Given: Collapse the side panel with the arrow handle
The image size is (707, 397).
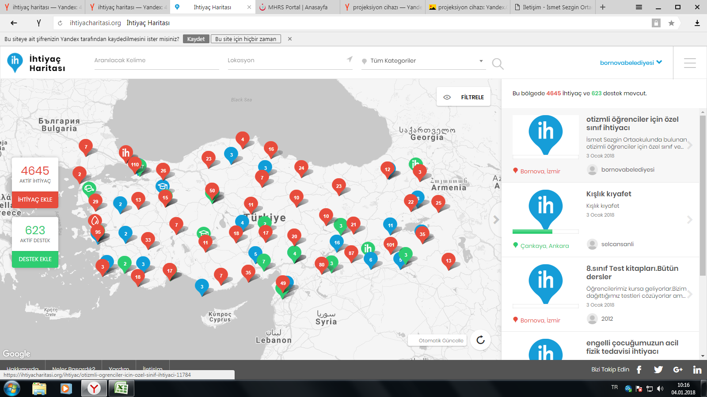Looking at the screenshot, I should tap(496, 220).
